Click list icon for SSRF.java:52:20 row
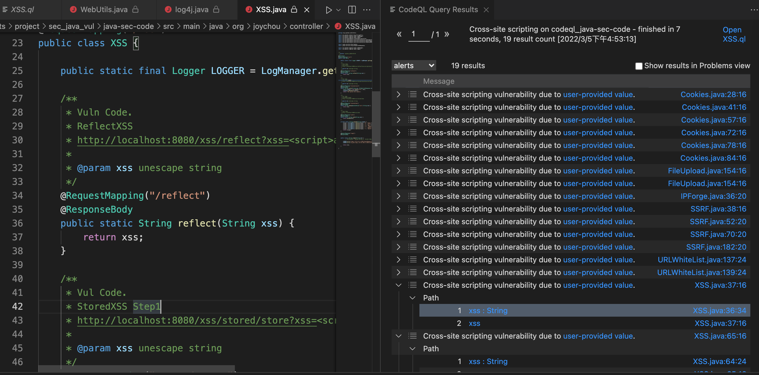Viewport: 759px width, 375px height. (x=412, y=221)
